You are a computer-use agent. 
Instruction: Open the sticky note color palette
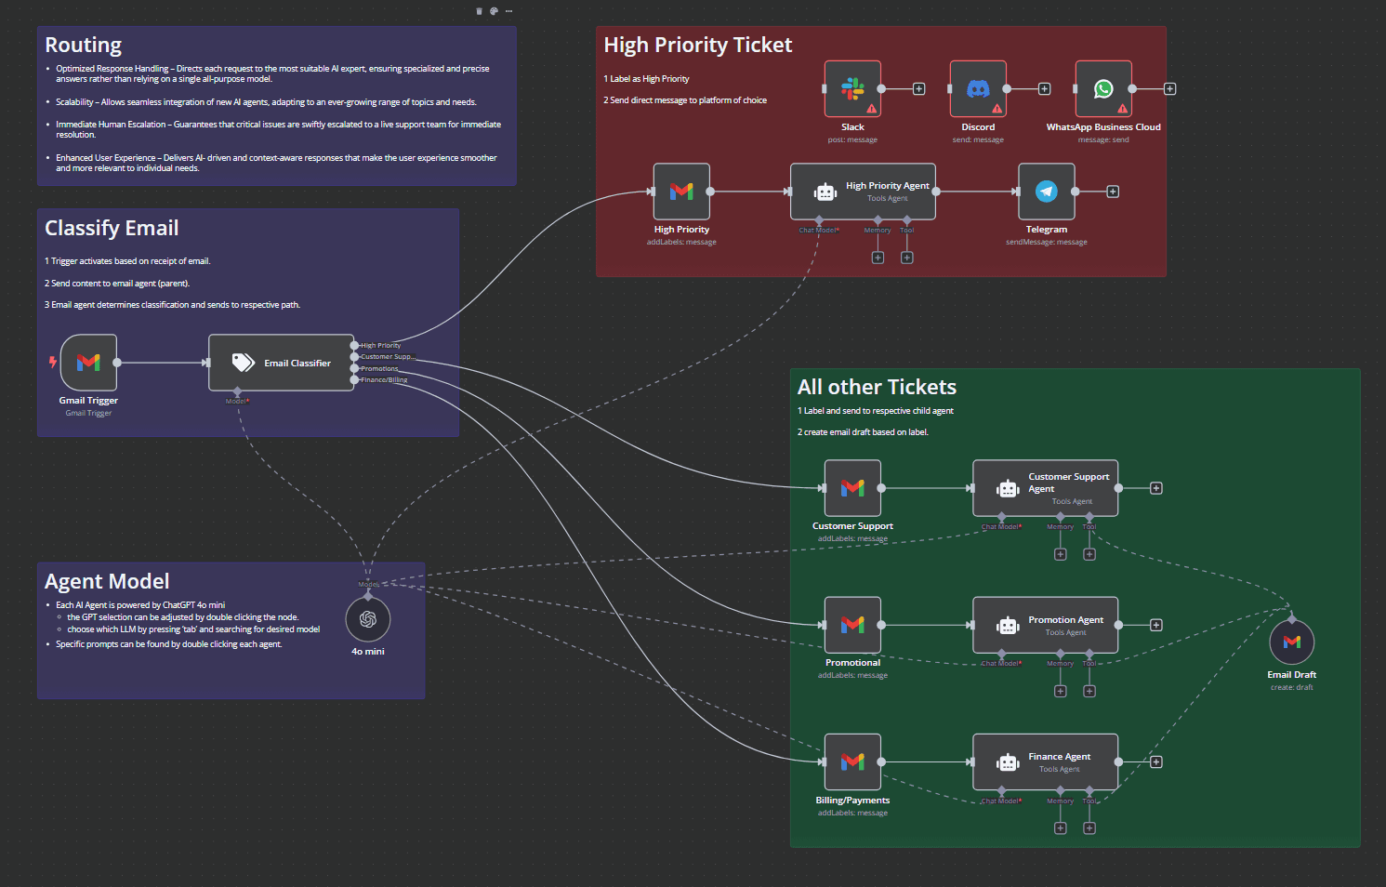pos(493,10)
